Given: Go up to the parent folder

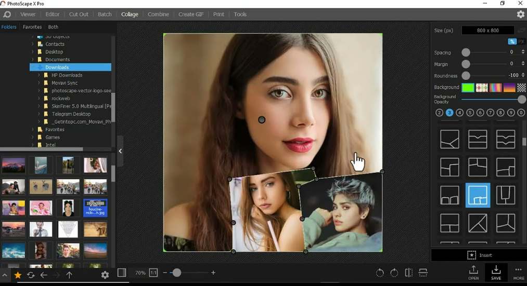Looking at the screenshot, I should [69, 275].
